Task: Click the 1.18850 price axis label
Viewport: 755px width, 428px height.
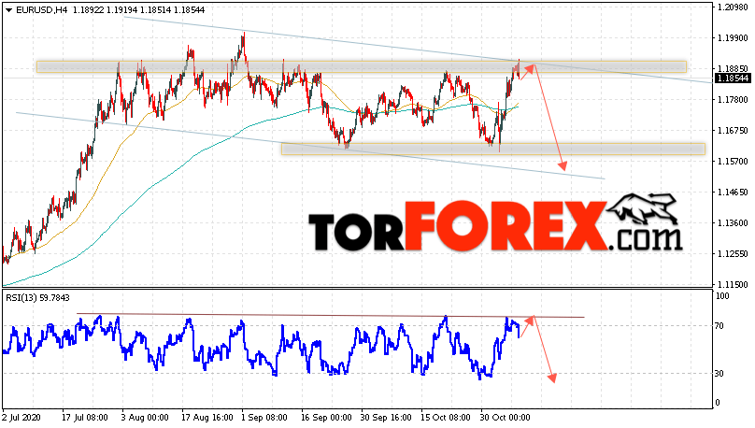Action: click(x=733, y=69)
